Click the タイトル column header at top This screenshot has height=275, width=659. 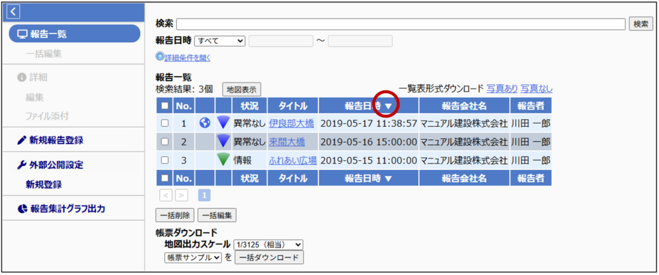pyautogui.click(x=293, y=106)
